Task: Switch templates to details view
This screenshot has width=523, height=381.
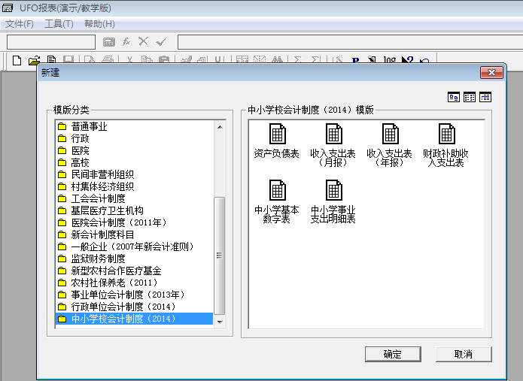Action: click(x=485, y=97)
